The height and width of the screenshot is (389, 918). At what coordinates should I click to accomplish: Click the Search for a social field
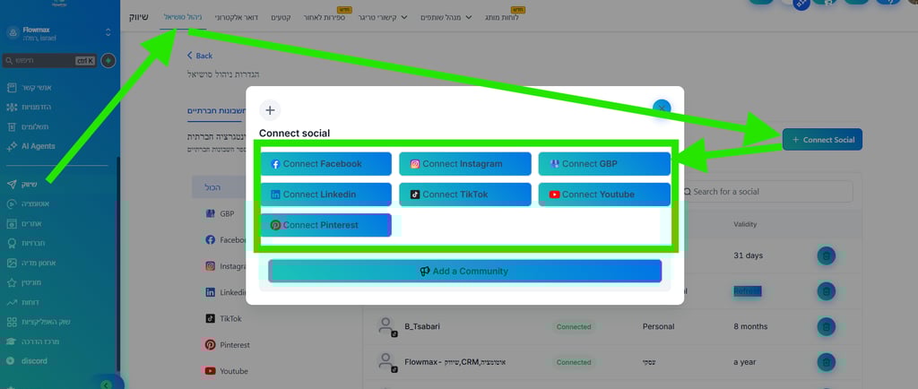tap(764, 191)
